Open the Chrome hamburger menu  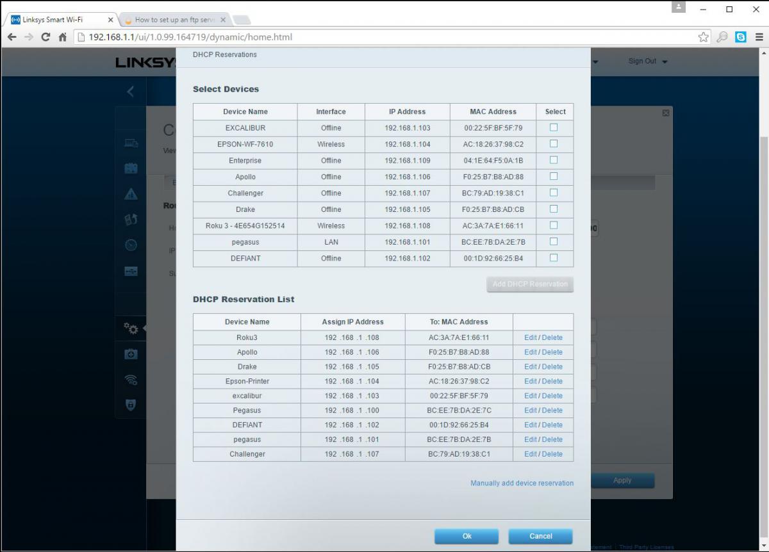click(759, 37)
